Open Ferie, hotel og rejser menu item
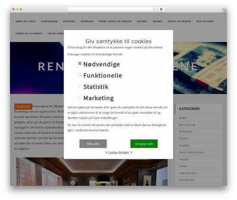 click(x=115, y=21)
